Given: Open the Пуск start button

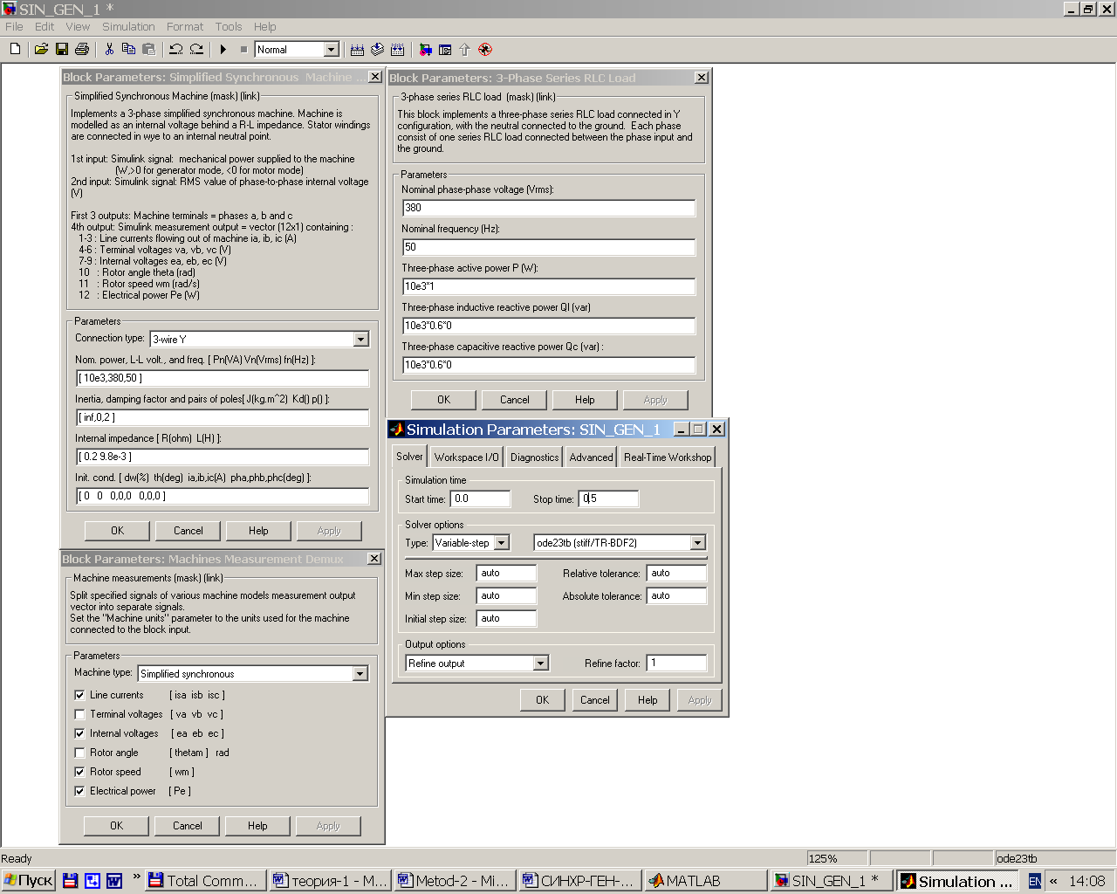Looking at the screenshot, I should coord(28,881).
